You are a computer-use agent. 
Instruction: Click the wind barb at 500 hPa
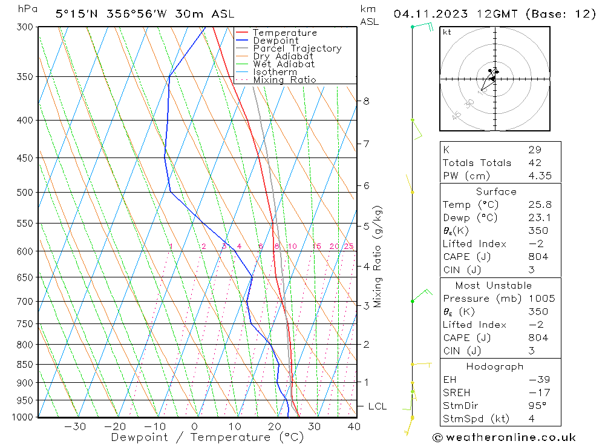pos(410,184)
